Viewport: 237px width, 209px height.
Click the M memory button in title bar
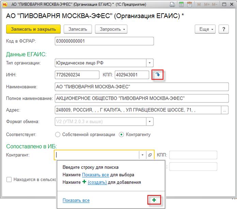(x=199, y=4)
